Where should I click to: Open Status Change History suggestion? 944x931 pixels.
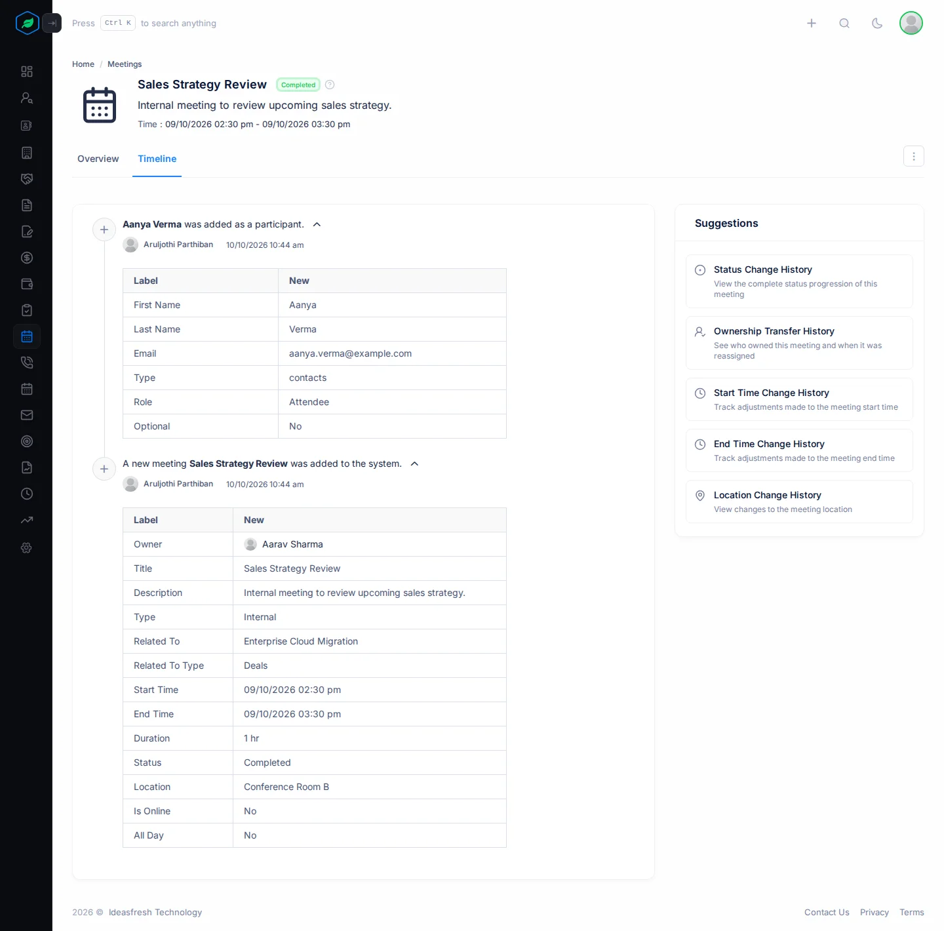(x=799, y=281)
